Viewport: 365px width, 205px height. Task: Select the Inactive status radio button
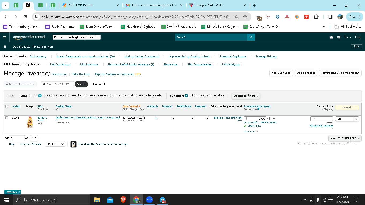click(x=53, y=96)
